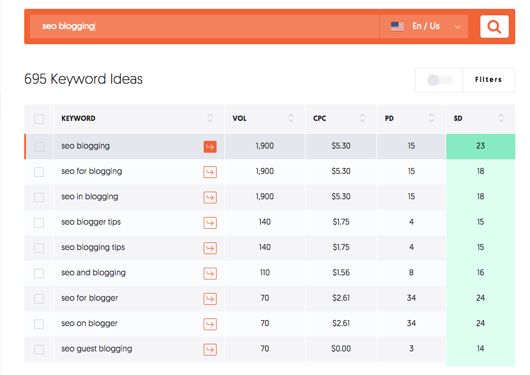Click the arrow icon on the seo for blogging row
Viewport: 530px width, 375px height.
pyautogui.click(x=210, y=172)
